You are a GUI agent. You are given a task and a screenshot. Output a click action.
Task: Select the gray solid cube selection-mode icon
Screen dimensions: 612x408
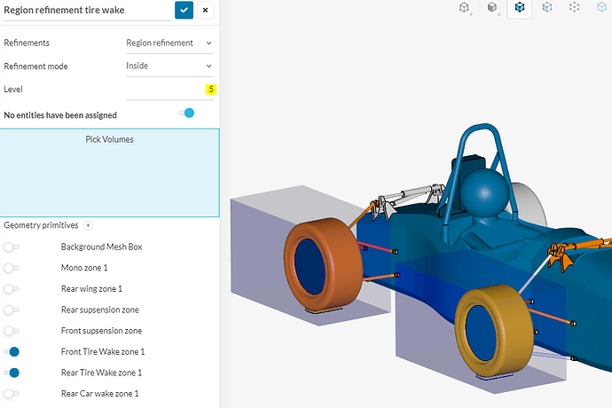point(491,8)
